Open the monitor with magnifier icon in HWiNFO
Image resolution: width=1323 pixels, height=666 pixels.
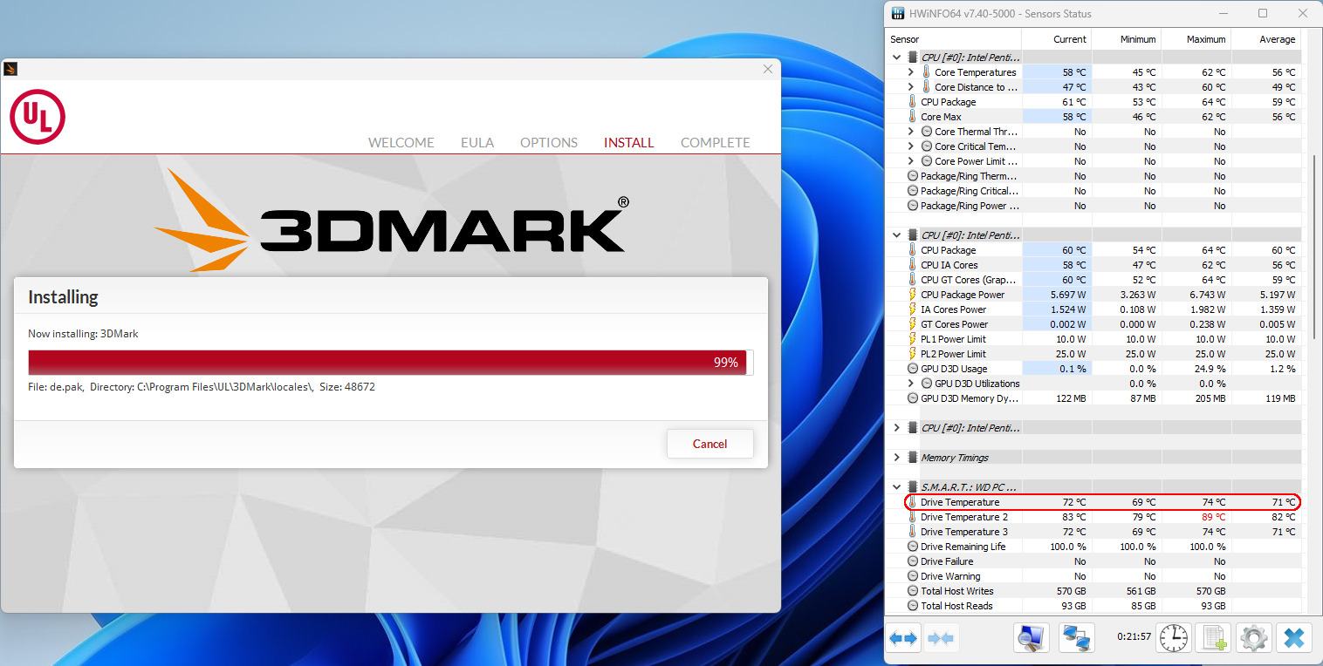(1032, 638)
